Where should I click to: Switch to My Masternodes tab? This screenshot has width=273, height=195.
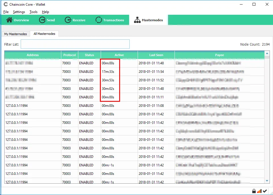tap(16, 34)
